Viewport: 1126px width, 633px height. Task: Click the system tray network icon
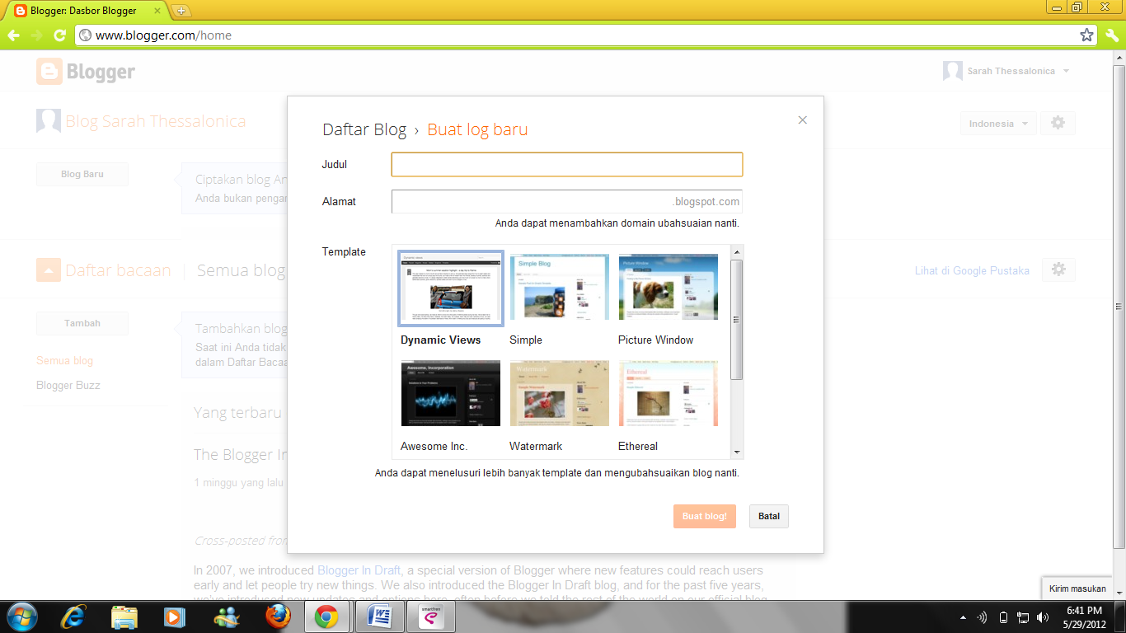point(1023,617)
